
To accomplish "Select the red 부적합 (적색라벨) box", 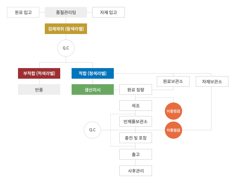I will tap(39, 73).
